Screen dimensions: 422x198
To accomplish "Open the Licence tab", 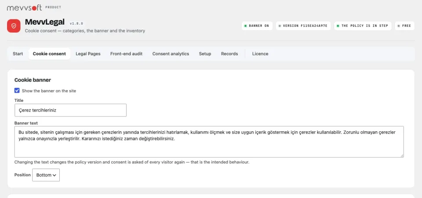I will pos(260,54).
